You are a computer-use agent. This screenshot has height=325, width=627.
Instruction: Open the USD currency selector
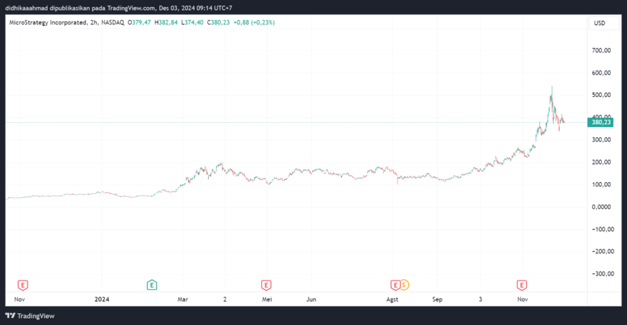click(599, 23)
